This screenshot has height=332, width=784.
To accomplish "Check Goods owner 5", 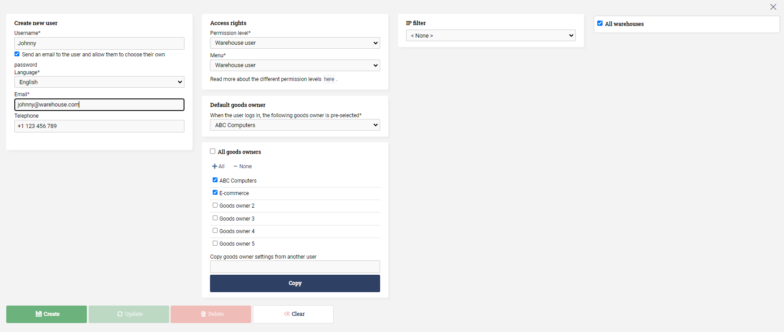I will pyautogui.click(x=215, y=243).
